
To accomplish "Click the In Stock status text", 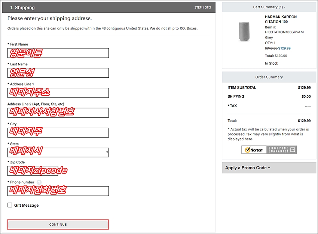I will tap(271, 64).
